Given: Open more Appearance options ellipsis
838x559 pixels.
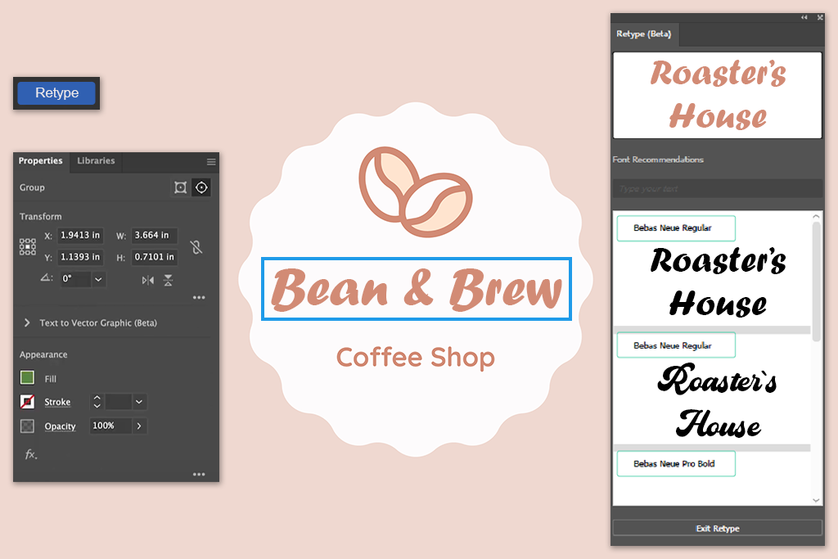Looking at the screenshot, I should point(199,474).
